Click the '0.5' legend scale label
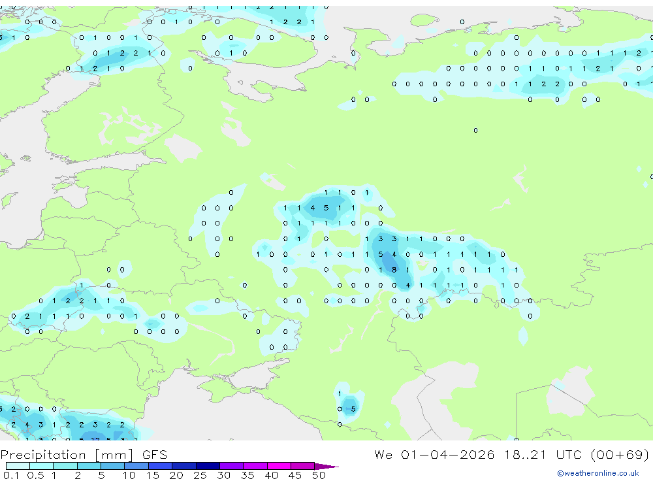This screenshot has width=653, height=479. click(x=35, y=475)
